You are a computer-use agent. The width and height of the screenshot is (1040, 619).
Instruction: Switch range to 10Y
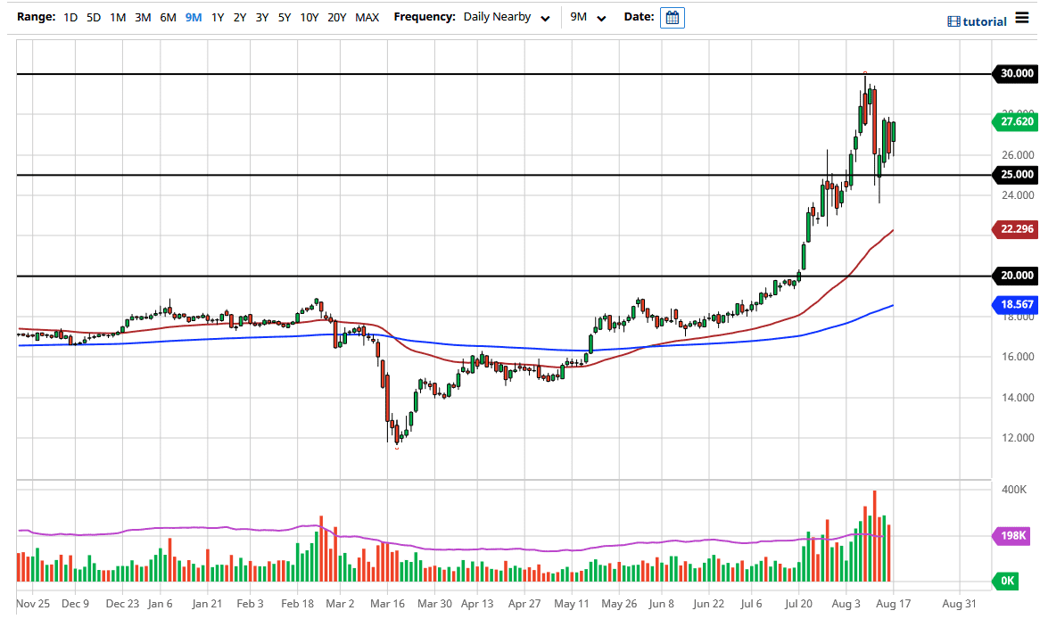[x=310, y=17]
